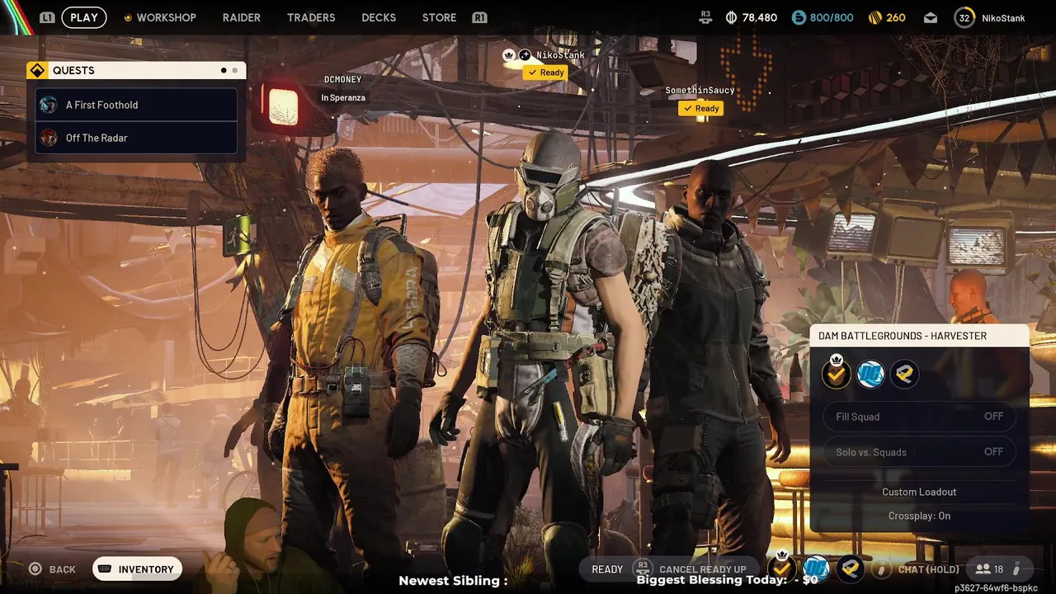Open the INVENTORY button
The height and width of the screenshot is (594, 1056).
[x=137, y=569]
